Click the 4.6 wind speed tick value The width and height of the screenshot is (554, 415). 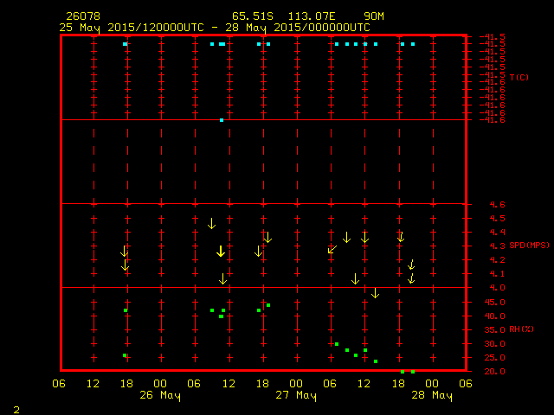(474, 205)
